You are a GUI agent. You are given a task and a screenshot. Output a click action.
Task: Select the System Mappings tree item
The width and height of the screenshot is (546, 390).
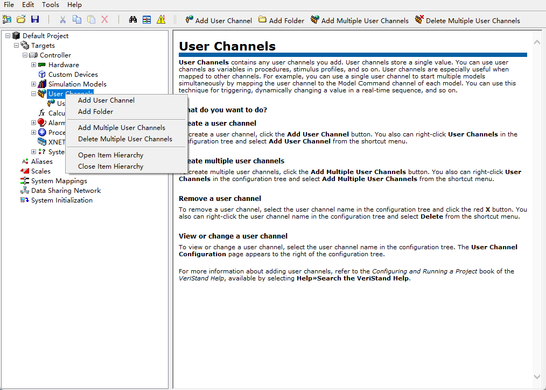[59, 181]
